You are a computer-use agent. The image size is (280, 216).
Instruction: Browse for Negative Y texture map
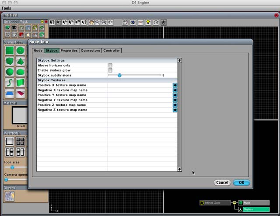[175, 100]
